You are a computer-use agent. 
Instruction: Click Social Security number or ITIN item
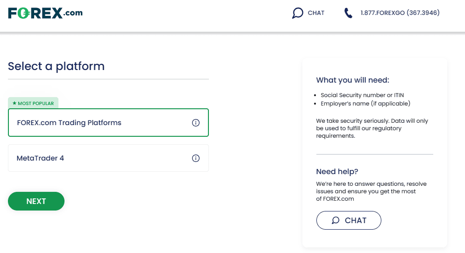click(362, 95)
